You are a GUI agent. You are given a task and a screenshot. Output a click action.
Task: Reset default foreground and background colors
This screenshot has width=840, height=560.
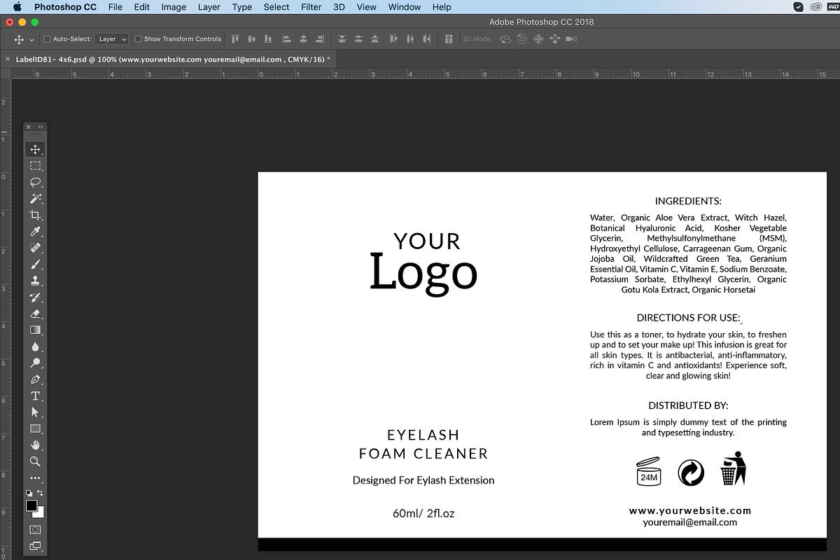point(29,493)
